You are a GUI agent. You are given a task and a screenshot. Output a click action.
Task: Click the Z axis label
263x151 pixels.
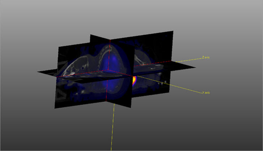pos(206,57)
